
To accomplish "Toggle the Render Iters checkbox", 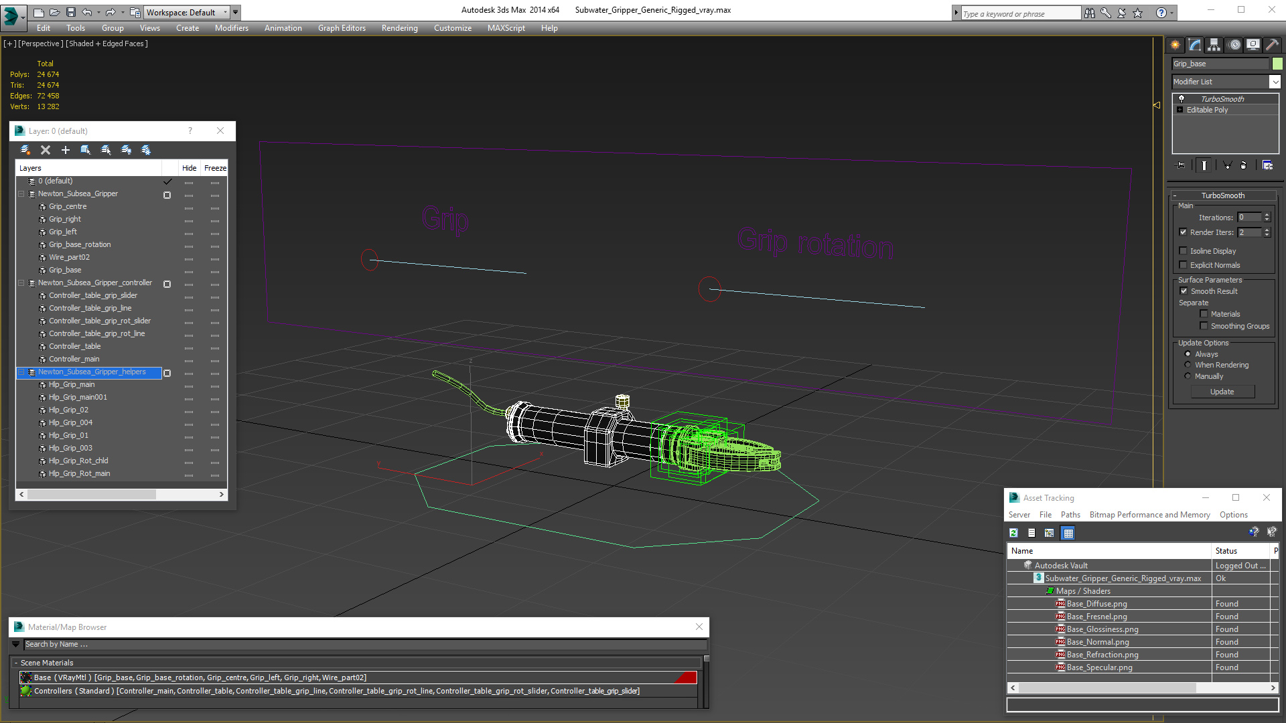I will point(1183,232).
